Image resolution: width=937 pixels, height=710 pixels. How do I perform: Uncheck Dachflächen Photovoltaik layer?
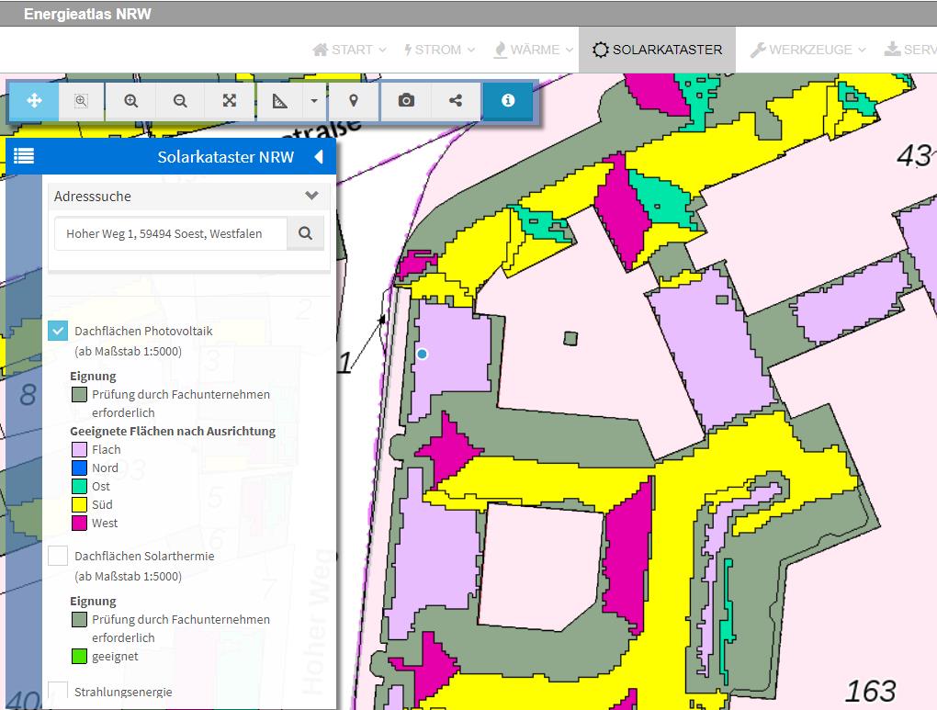tap(58, 331)
